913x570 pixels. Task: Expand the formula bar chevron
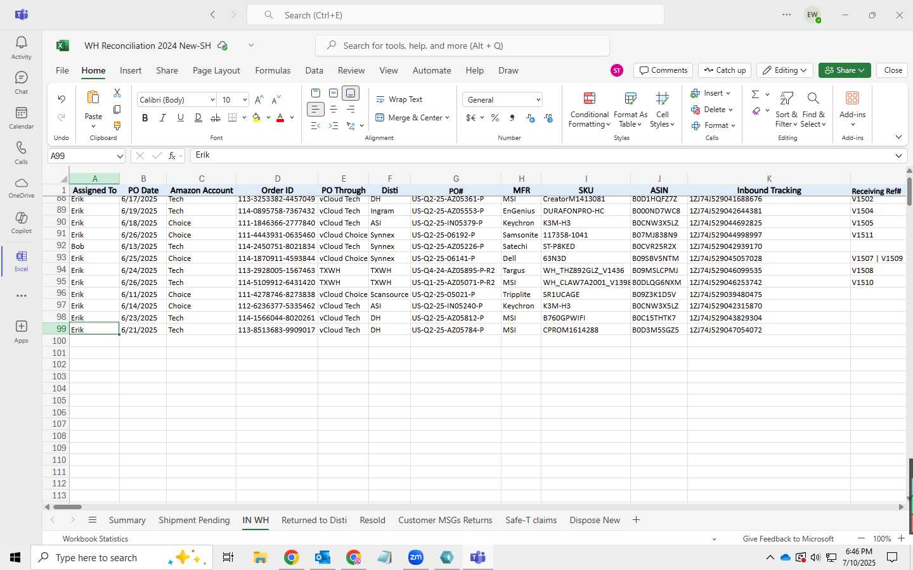(898, 156)
